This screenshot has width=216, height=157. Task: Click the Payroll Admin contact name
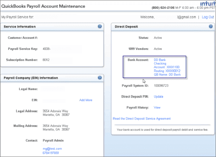click(x=53, y=141)
